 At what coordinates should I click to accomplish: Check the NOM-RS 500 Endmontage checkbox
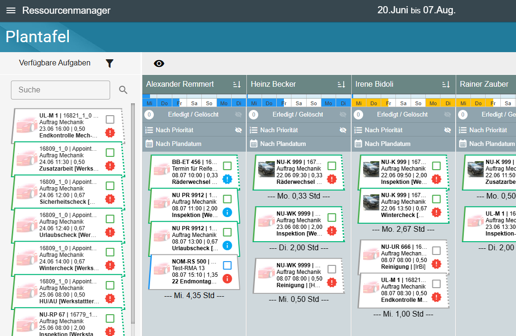click(x=227, y=265)
